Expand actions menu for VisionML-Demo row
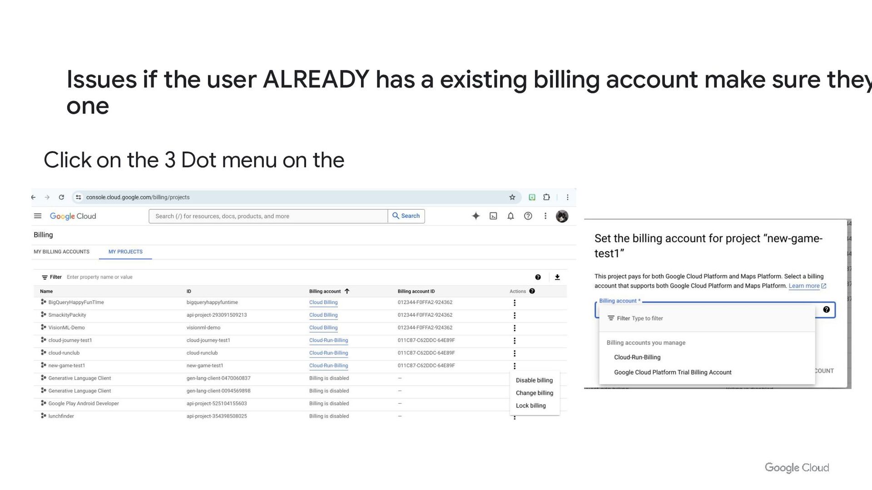Screen dimensions: 872x490 [x=514, y=328]
